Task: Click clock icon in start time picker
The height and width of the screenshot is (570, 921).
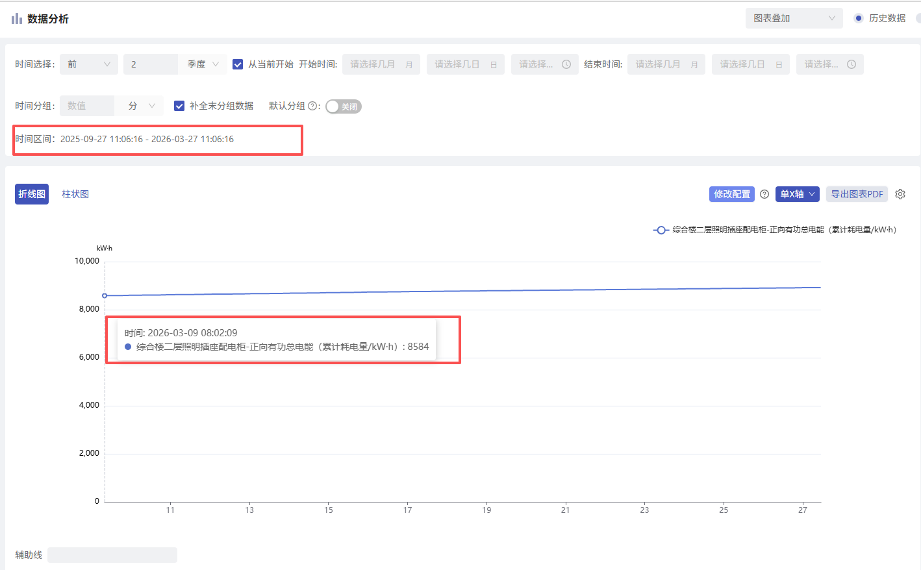Action: (566, 64)
